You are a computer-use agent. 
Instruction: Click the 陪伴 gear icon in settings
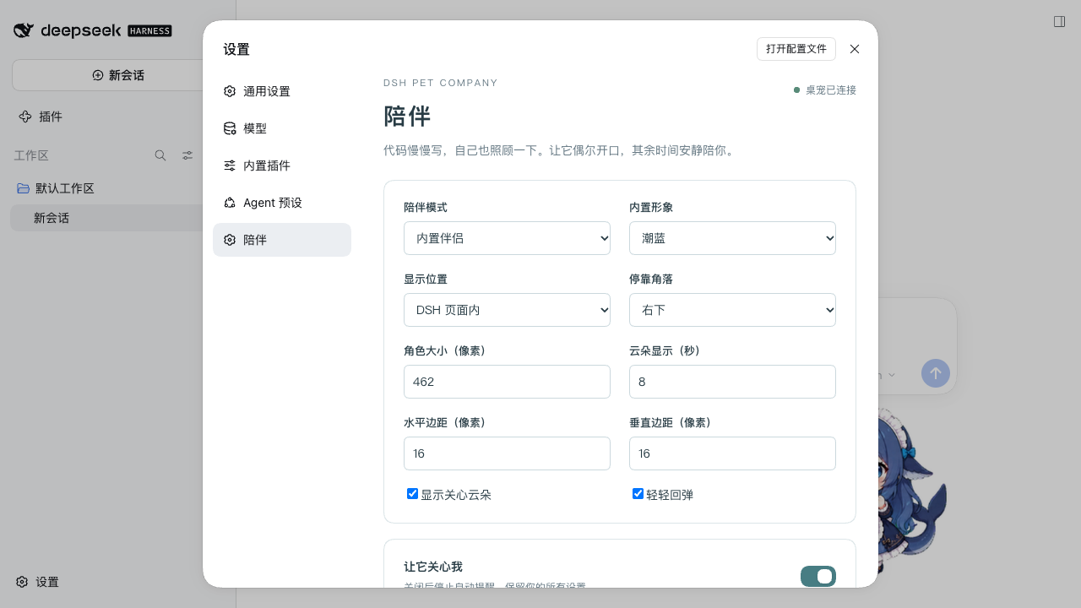pyautogui.click(x=230, y=240)
